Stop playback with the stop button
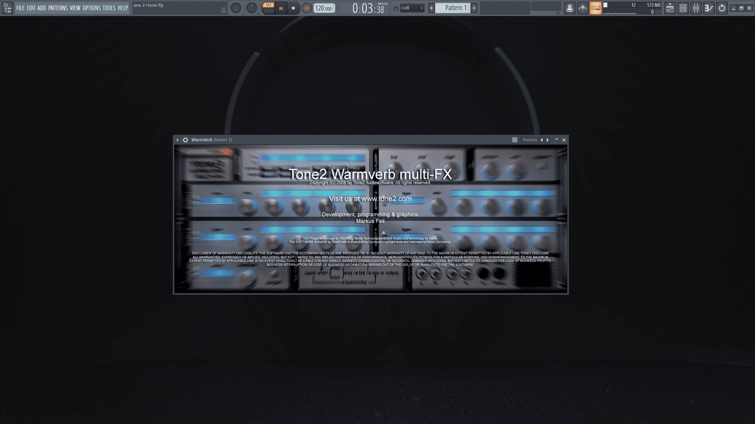Screen dimensions: 755x424 (x=293, y=8)
